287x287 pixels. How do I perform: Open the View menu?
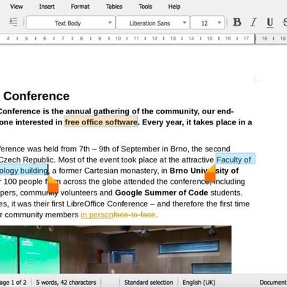point(17,7)
